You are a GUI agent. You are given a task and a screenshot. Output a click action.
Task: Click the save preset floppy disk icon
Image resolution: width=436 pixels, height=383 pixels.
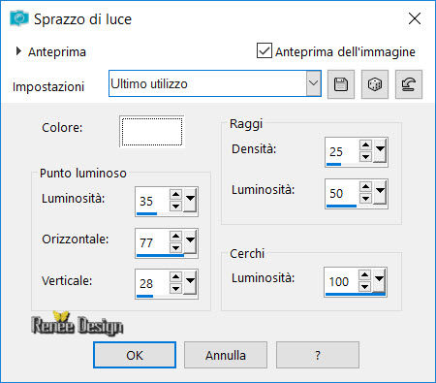pyautogui.click(x=341, y=84)
